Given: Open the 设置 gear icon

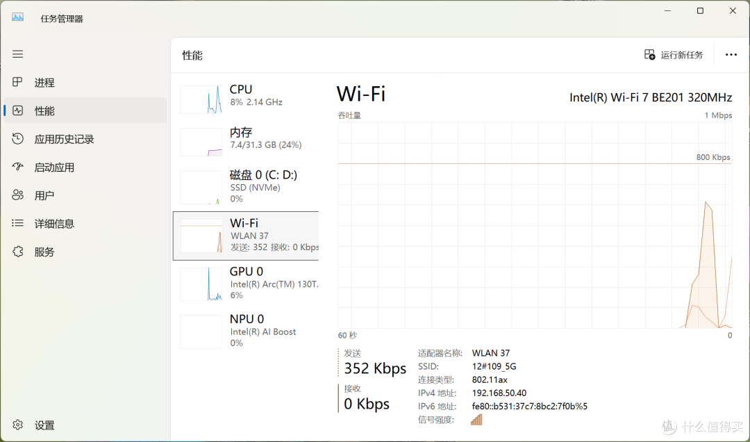Looking at the screenshot, I should pos(17,425).
